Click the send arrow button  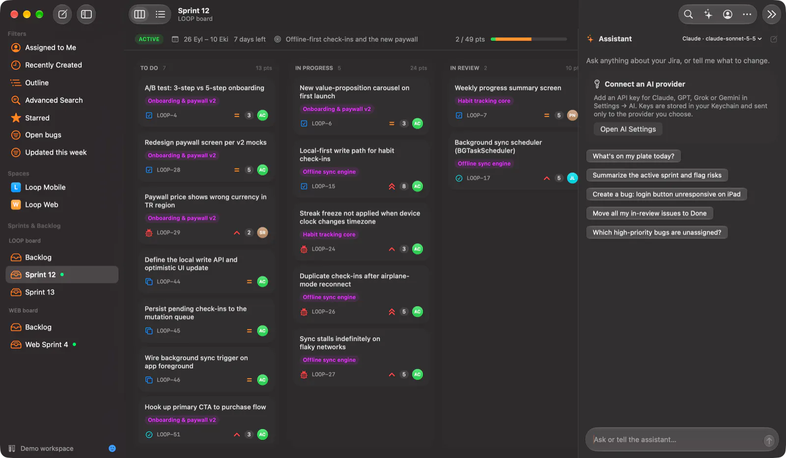click(769, 441)
